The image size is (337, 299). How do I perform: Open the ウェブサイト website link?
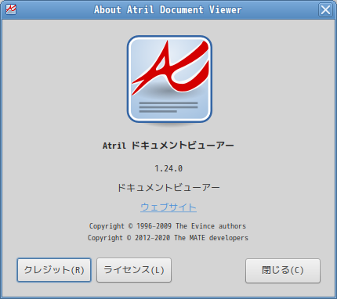click(168, 207)
